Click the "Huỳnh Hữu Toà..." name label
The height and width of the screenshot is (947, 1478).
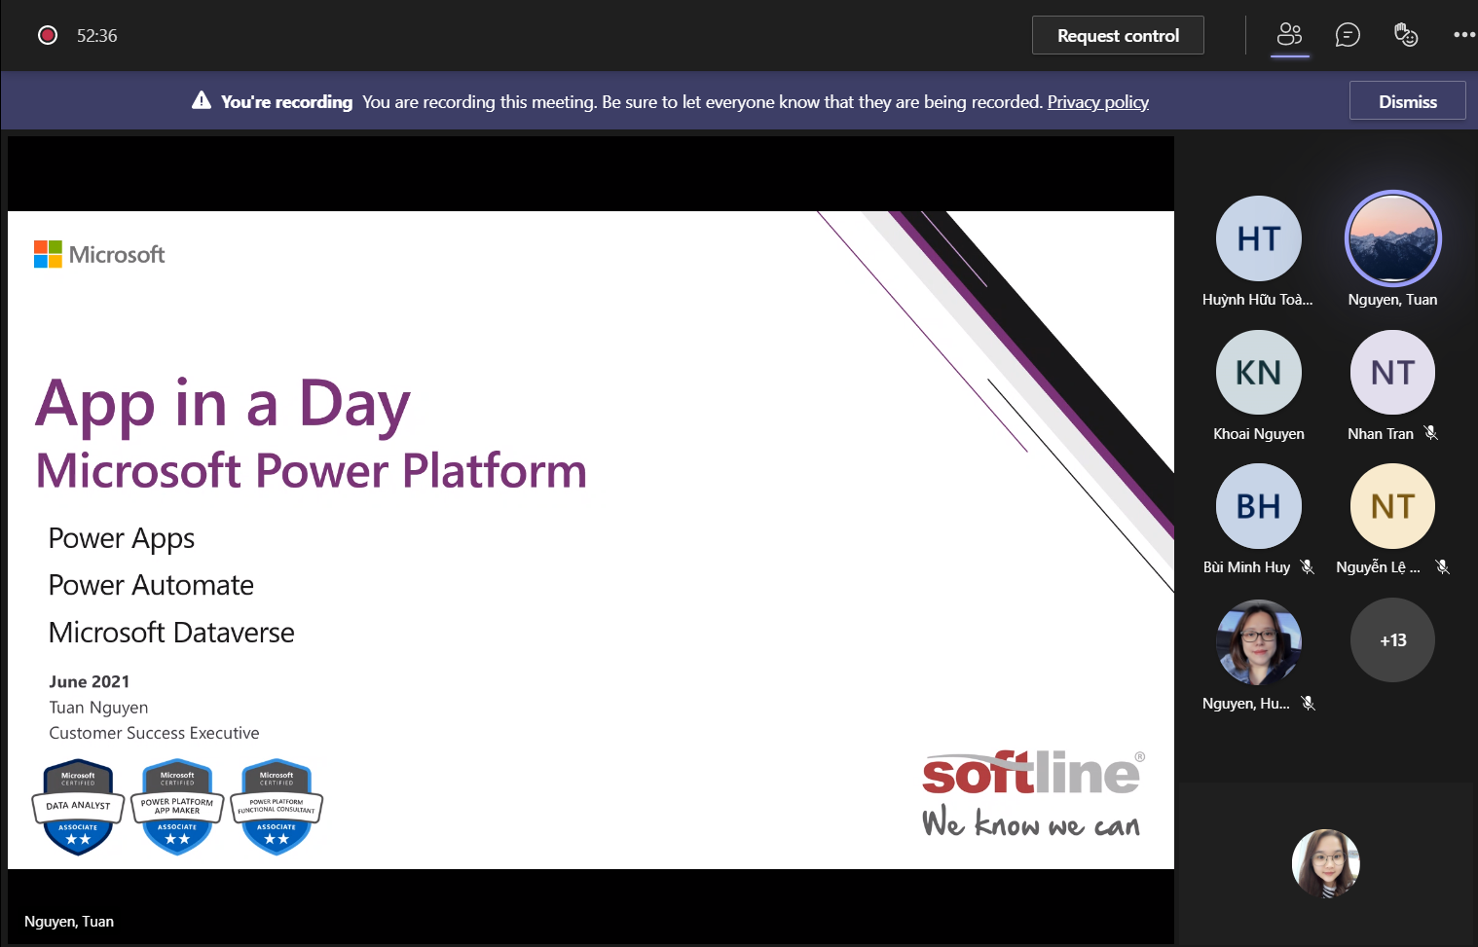(x=1258, y=300)
